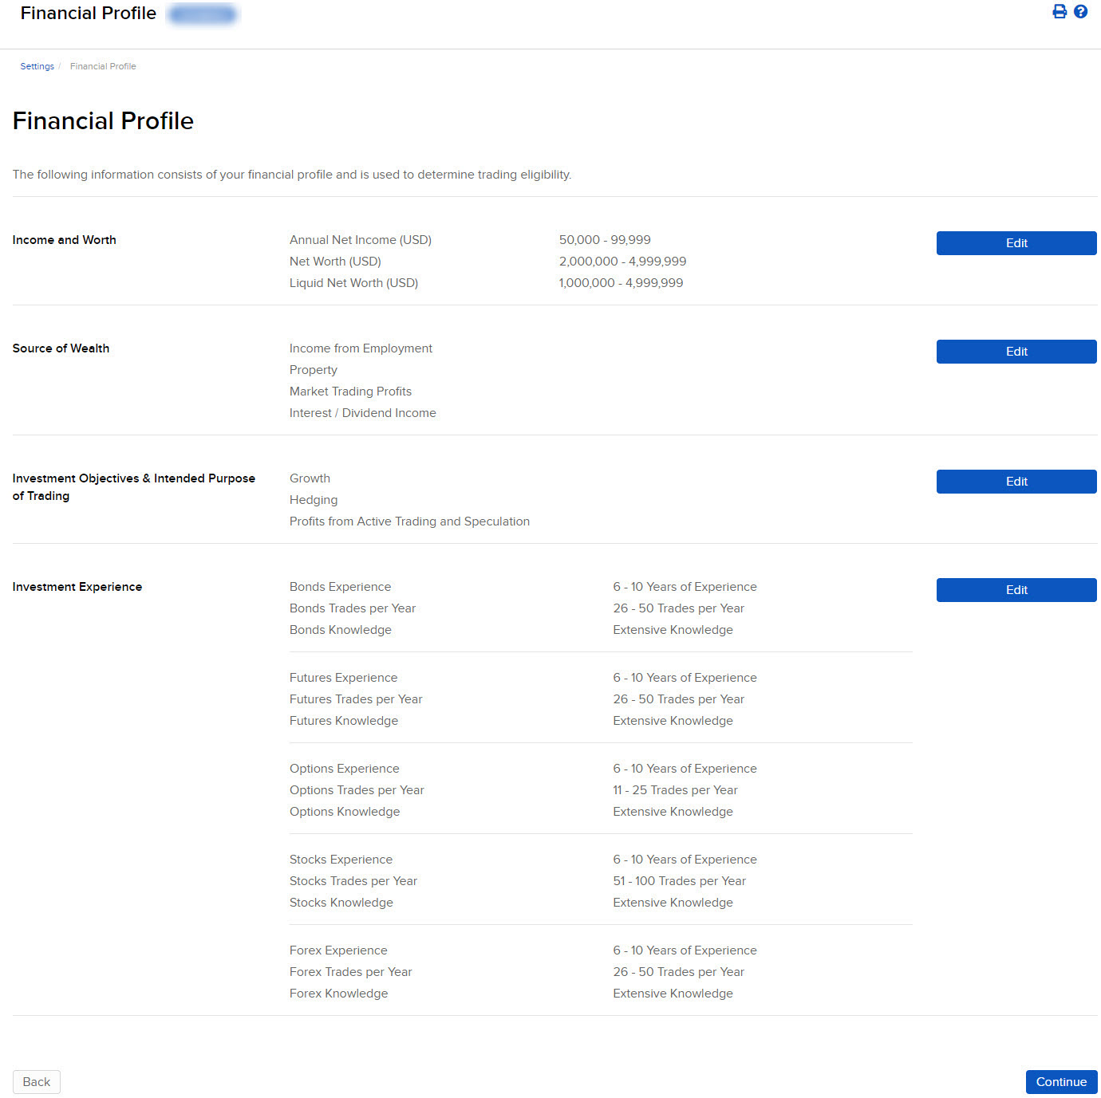The height and width of the screenshot is (1098, 1101).
Task: Click the Financial Profile page heading
Action: pyautogui.click(x=103, y=120)
